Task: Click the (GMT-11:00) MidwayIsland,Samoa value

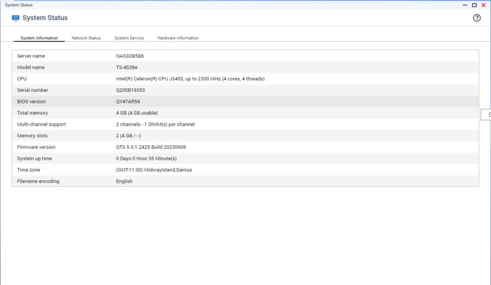Action: pos(154,170)
